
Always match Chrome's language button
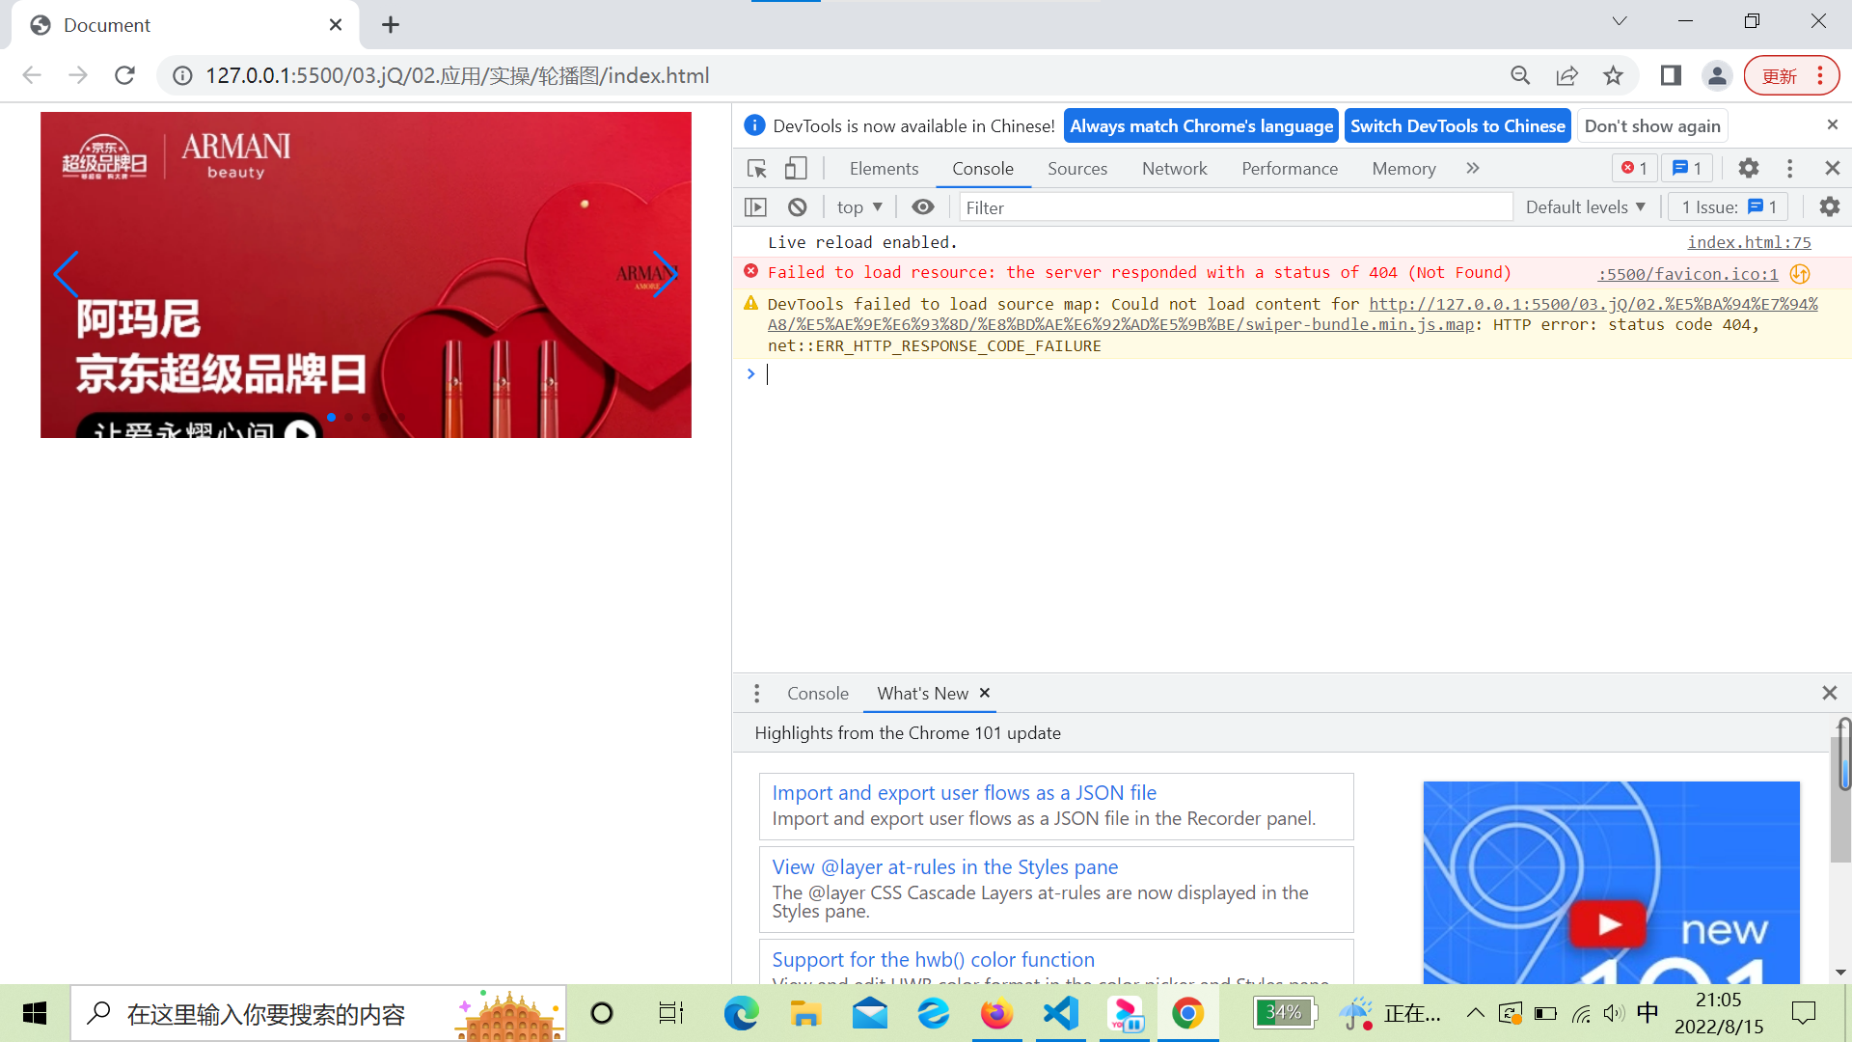coord(1201,126)
